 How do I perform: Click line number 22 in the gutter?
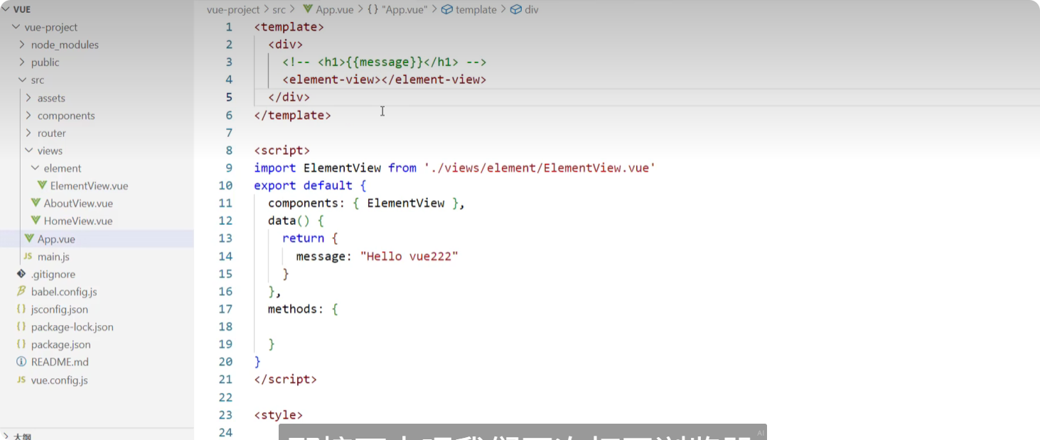pos(225,397)
